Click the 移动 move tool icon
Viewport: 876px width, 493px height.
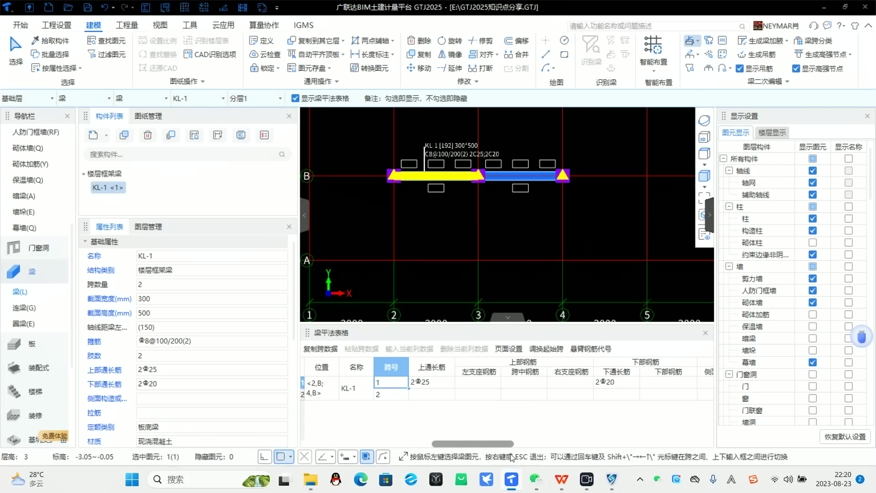(411, 68)
